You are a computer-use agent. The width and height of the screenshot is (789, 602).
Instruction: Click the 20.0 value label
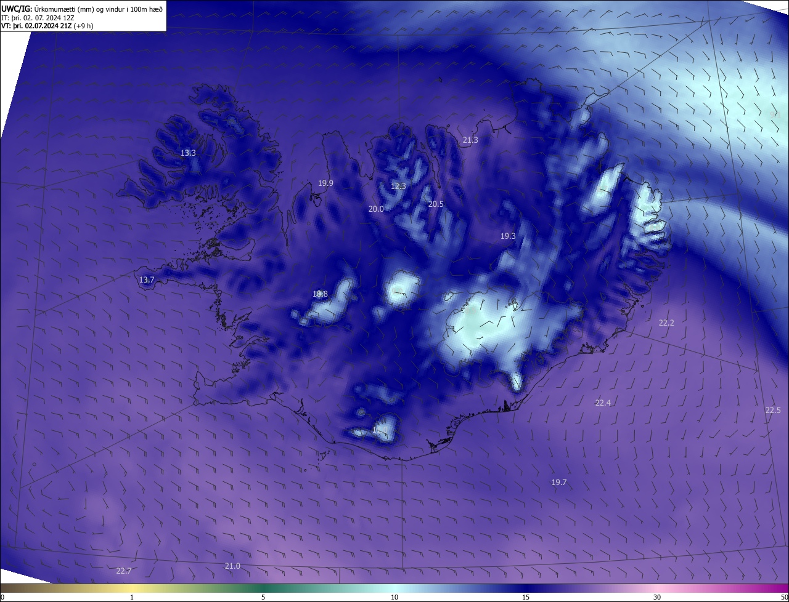point(376,209)
